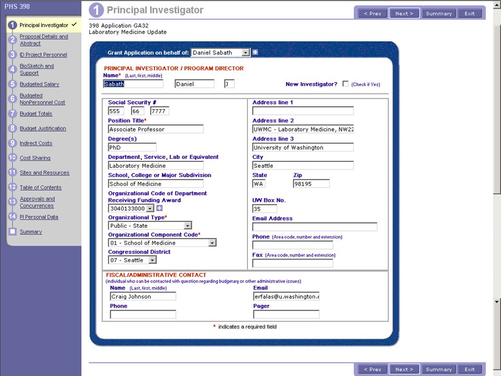Click the step 4 number circle icon
The height and width of the screenshot is (376, 501).
(x=13, y=69)
